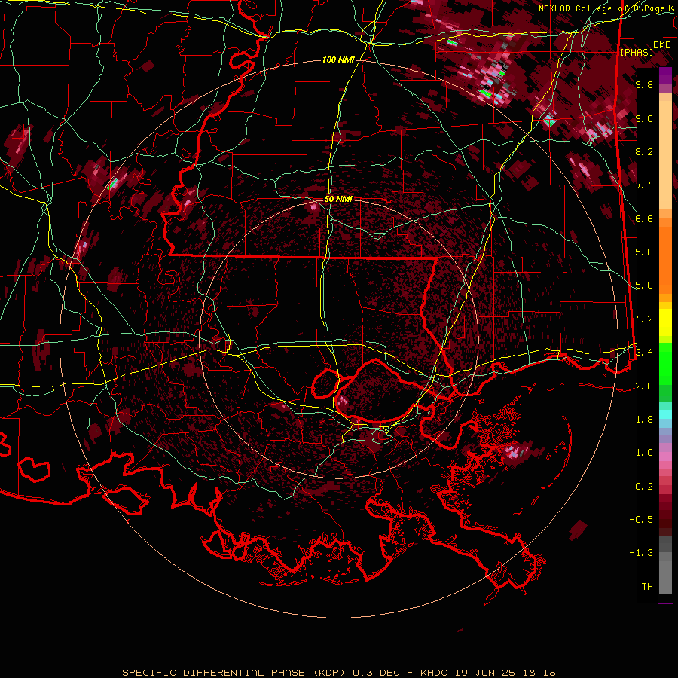The width and height of the screenshot is (678, 678).
Task: Click the 5.8 scale value
Action: 644,252
